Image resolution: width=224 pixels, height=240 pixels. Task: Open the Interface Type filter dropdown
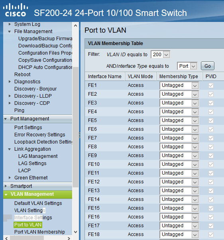[187, 66]
